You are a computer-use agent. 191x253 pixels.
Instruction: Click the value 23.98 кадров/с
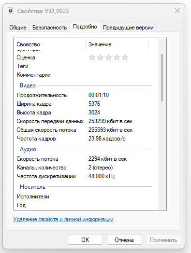[x=107, y=139]
